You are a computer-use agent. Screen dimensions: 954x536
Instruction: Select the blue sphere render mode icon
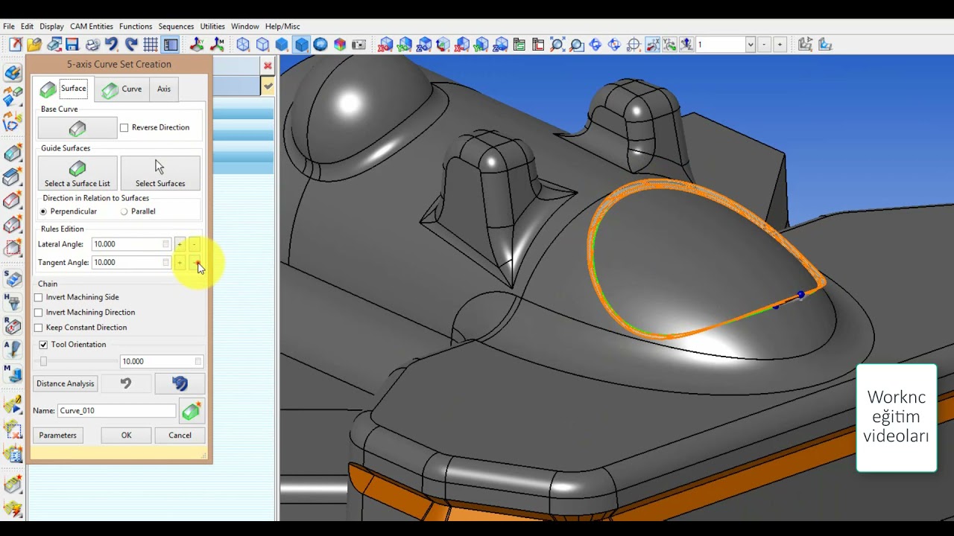coord(320,45)
